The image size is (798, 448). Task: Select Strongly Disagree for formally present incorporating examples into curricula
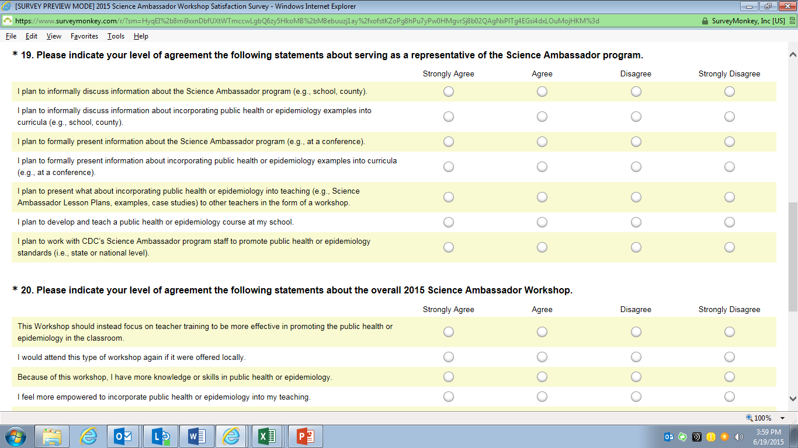coord(730,167)
